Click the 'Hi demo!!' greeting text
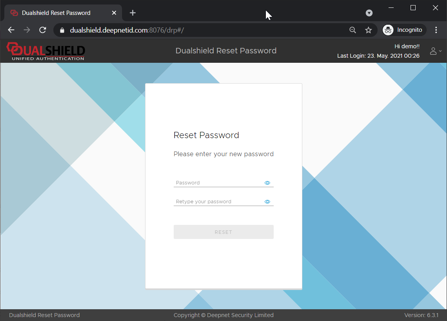 point(407,46)
